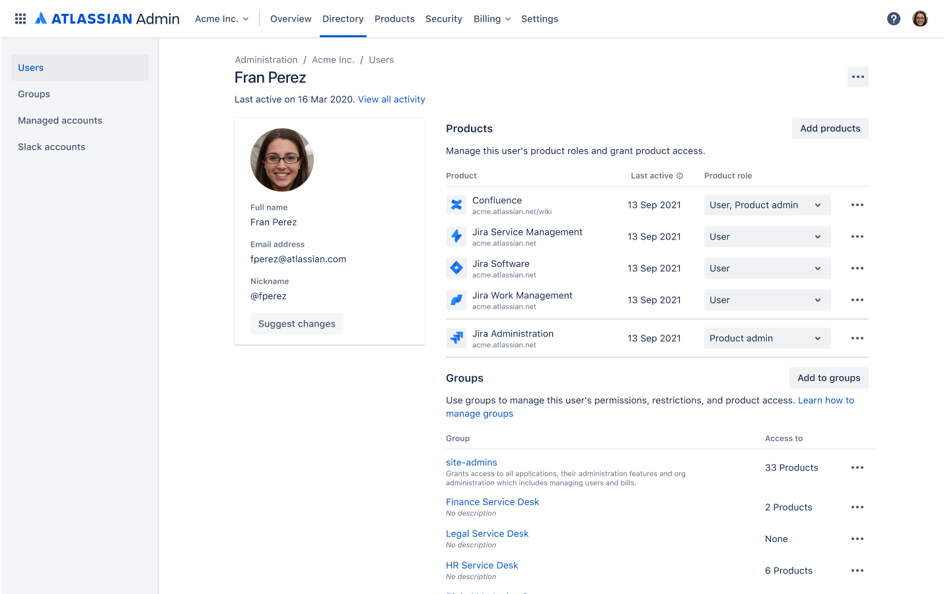Click the Acme Inc. breadcrumb

point(333,59)
